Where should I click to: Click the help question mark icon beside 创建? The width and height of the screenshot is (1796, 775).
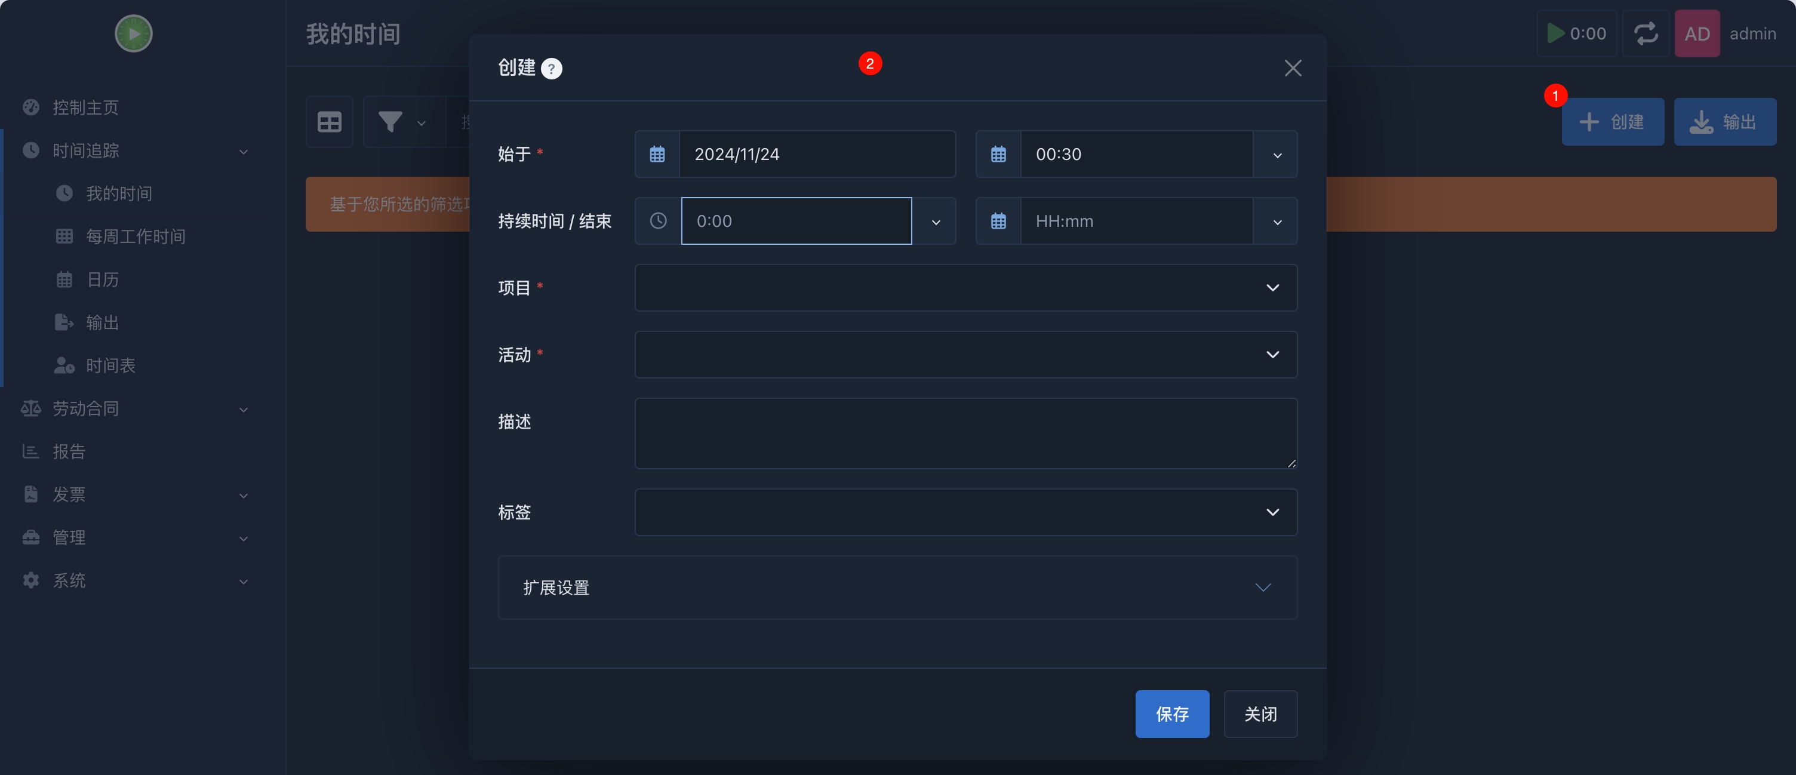point(552,68)
